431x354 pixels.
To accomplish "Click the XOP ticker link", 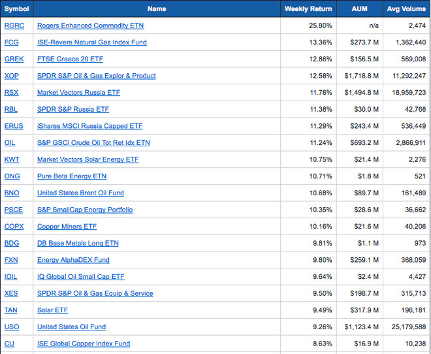I will [12, 76].
